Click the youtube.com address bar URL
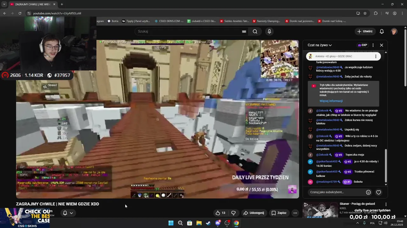Screen dimensions: 407x228 [x=57, y=13]
